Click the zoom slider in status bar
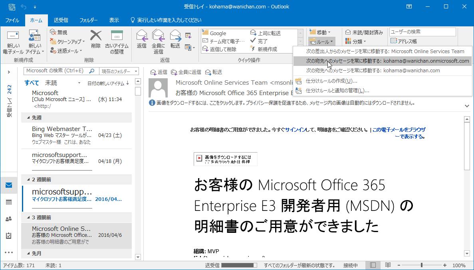Viewport: 474px width, 270px height. 422,265
